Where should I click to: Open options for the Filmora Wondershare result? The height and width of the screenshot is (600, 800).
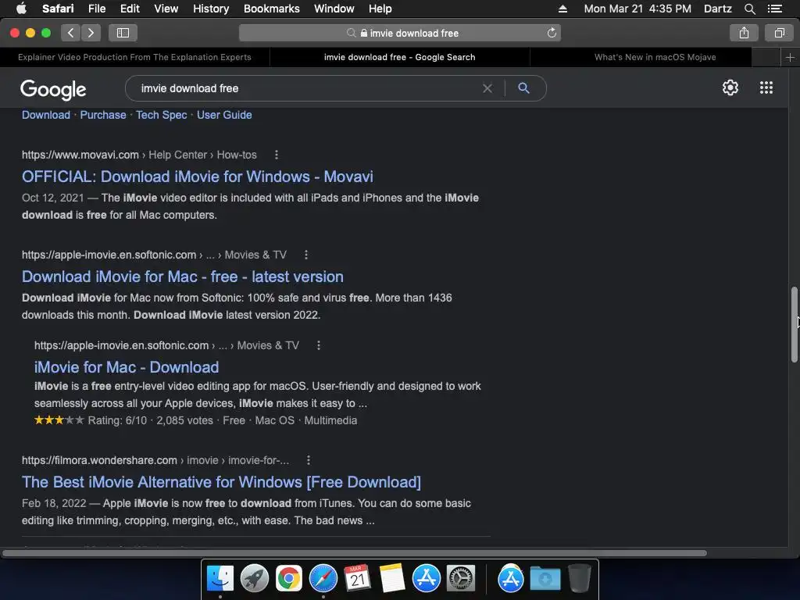(x=308, y=460)
